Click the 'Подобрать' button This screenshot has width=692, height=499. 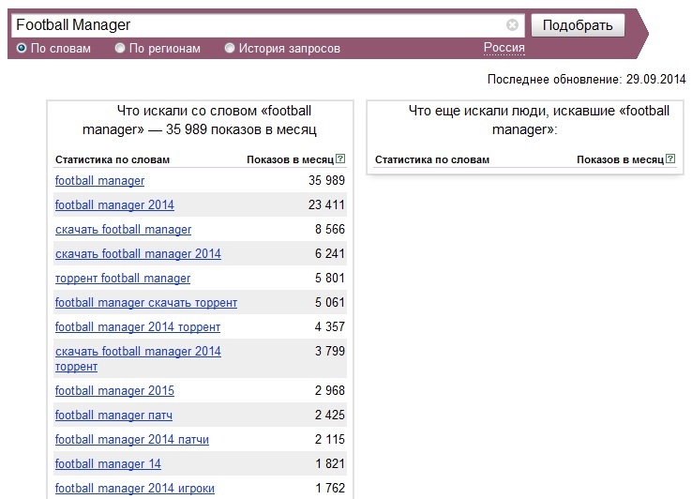point(578,25)
